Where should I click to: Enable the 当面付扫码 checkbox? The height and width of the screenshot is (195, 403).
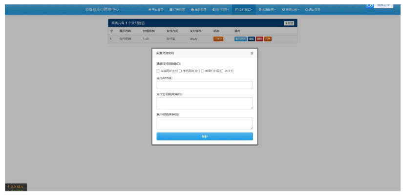203,71
